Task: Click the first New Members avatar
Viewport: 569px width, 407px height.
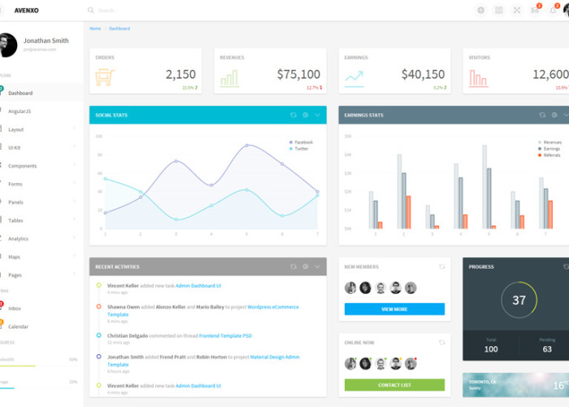Action: pyautogui.click(x=350, y=287)
